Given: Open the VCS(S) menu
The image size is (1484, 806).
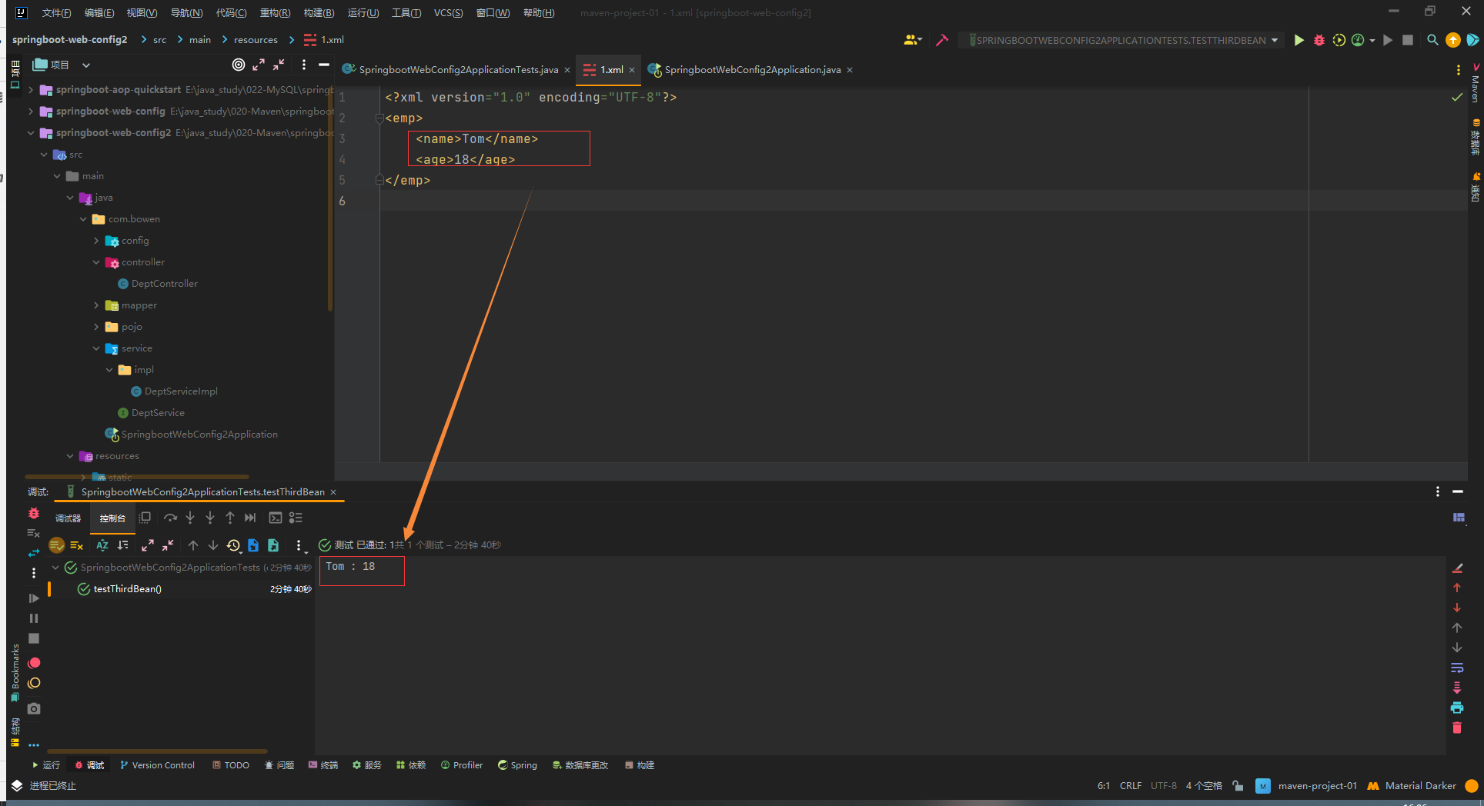Looking at the screenshot, I should [x=448, y=12].
